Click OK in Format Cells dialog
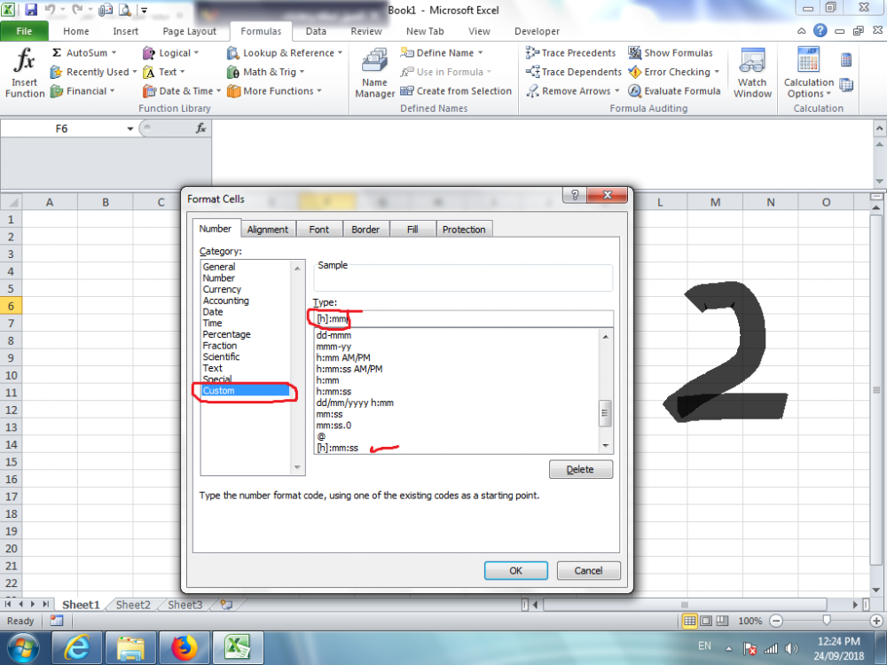This screenshot has height=665, width=887. 516,570
